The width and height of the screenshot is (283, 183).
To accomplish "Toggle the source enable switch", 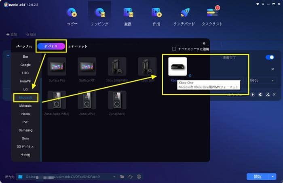I will [x=270, y=57].
